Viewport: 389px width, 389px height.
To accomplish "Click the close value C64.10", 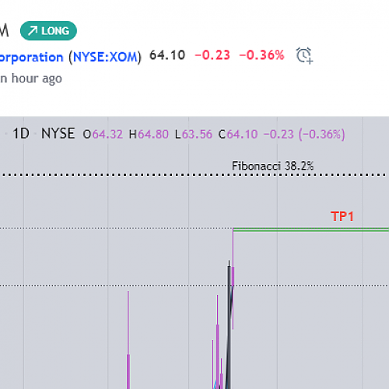I will pos(238,135).
